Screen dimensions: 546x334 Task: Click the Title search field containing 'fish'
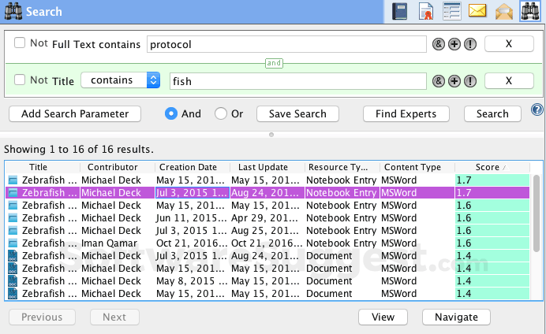[x=297, y=80]
